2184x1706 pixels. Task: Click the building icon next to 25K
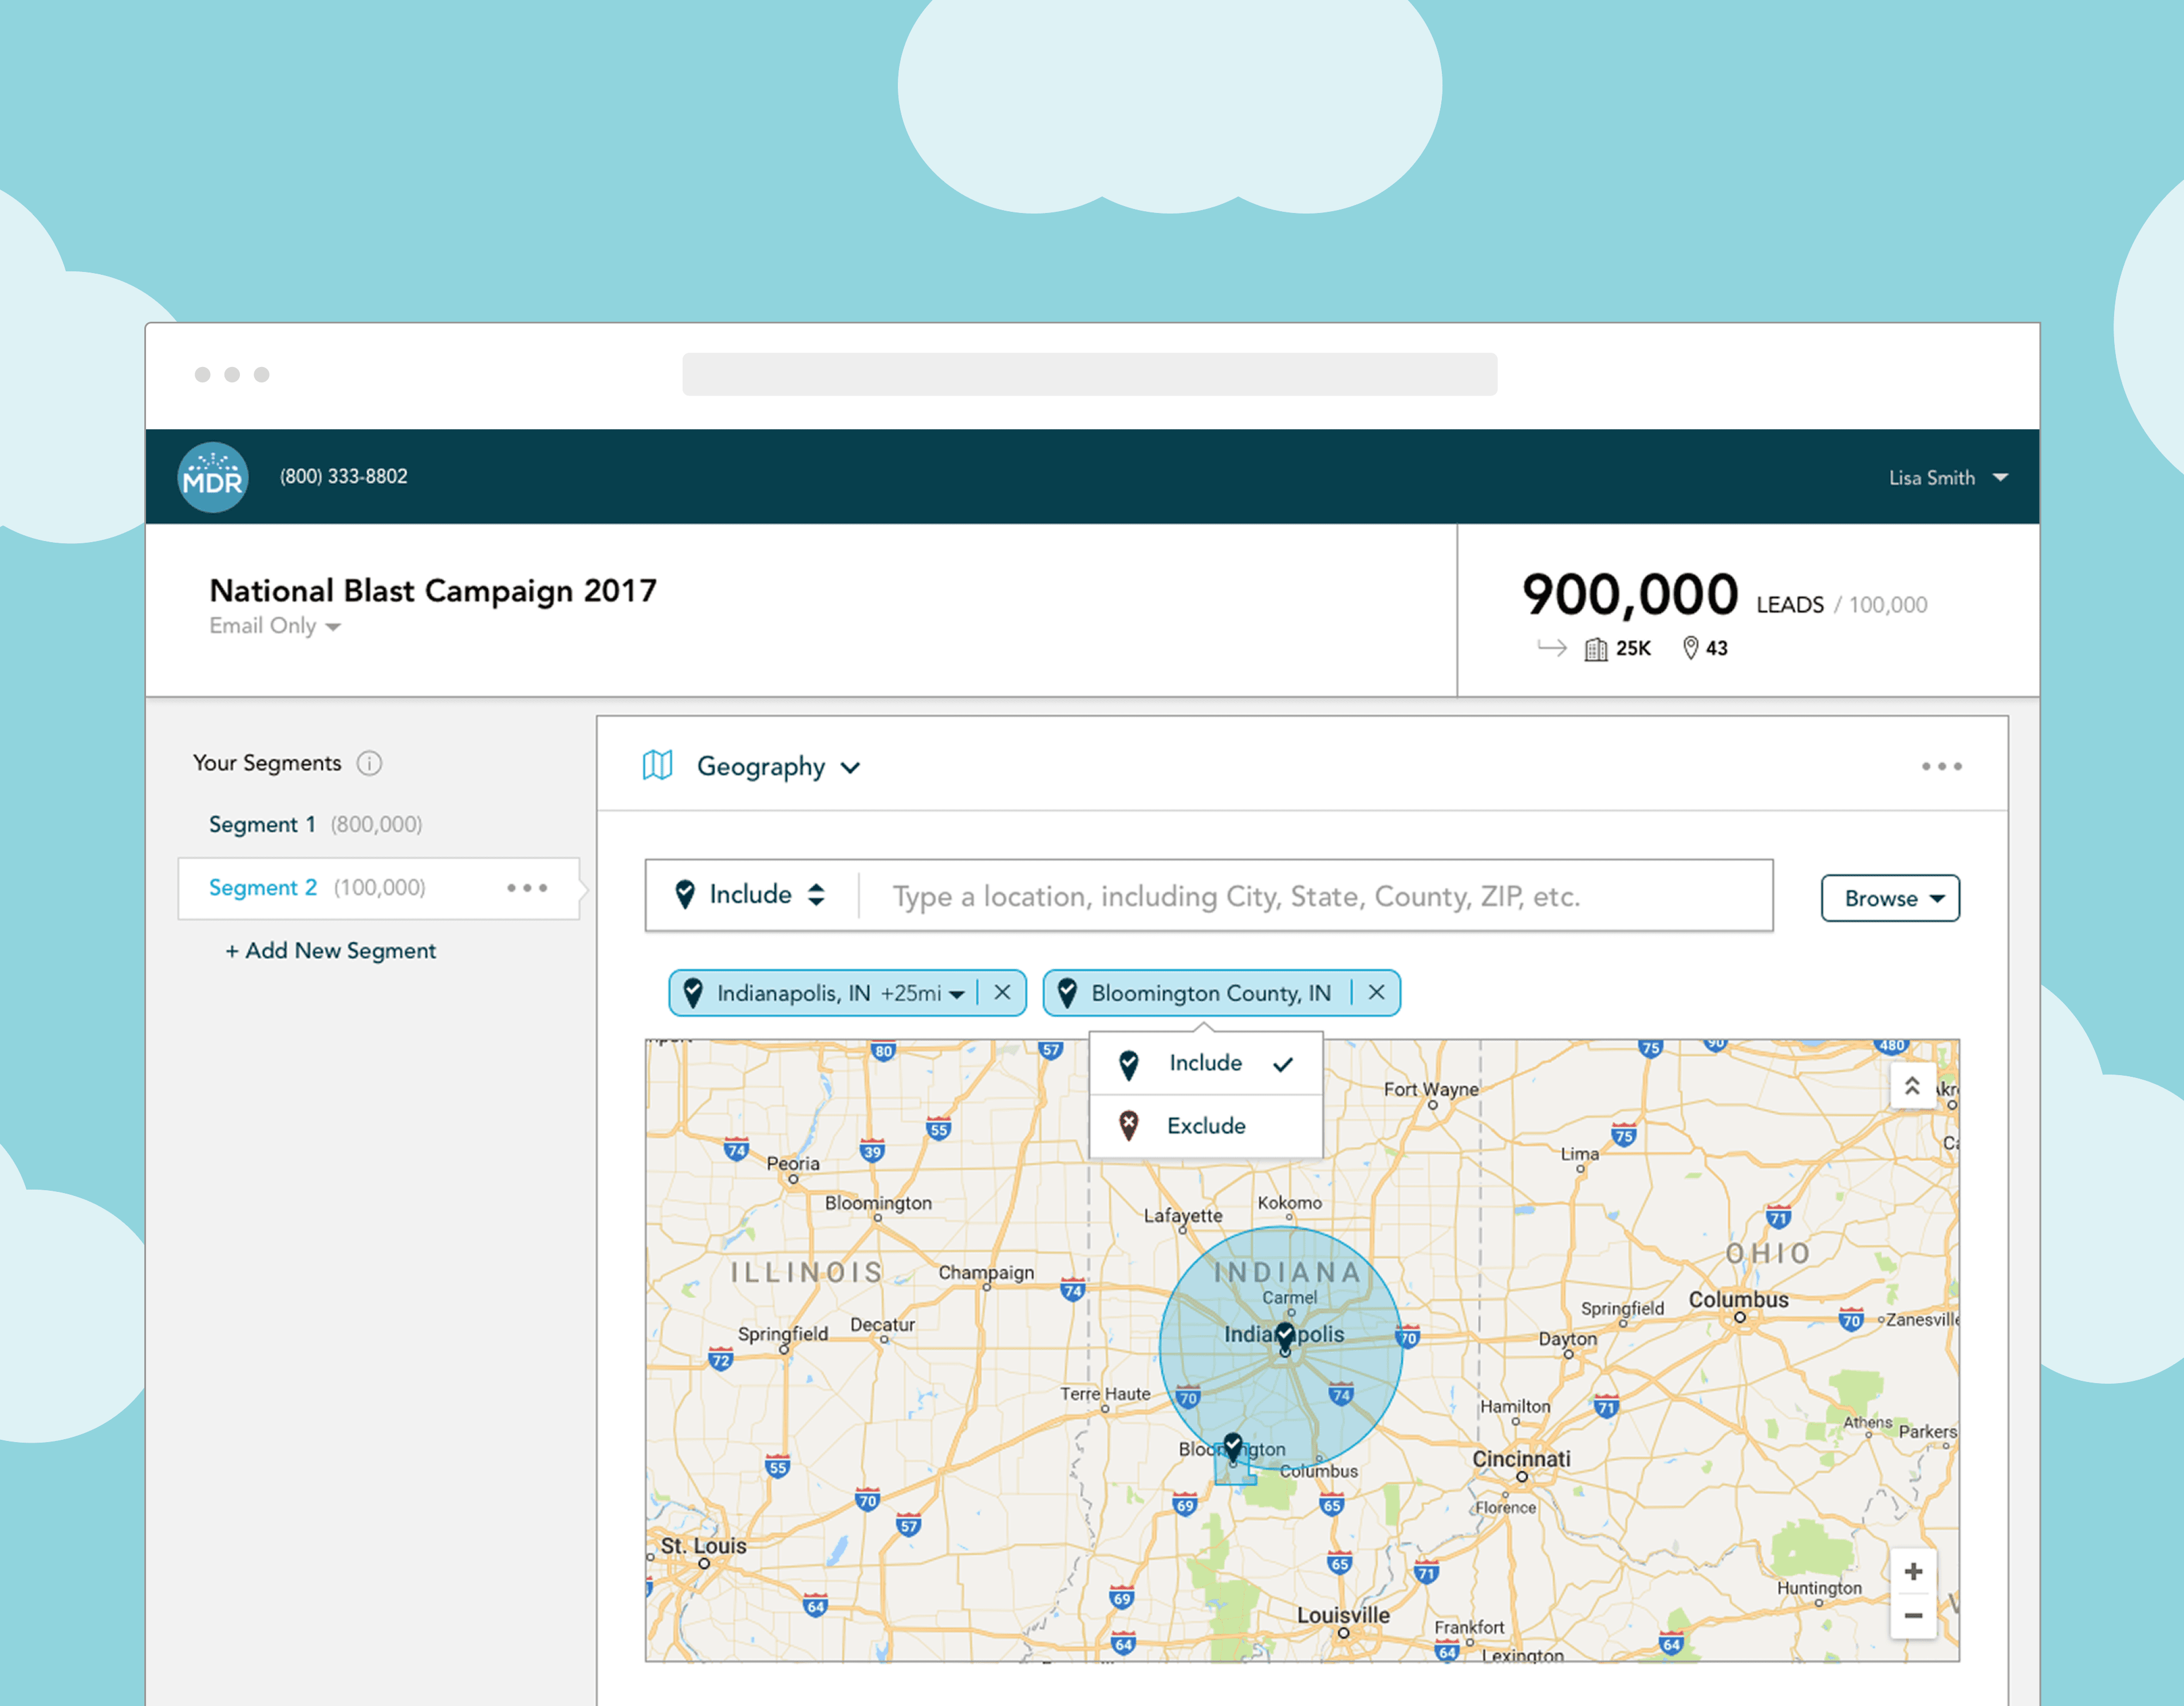click(1596, 649)
